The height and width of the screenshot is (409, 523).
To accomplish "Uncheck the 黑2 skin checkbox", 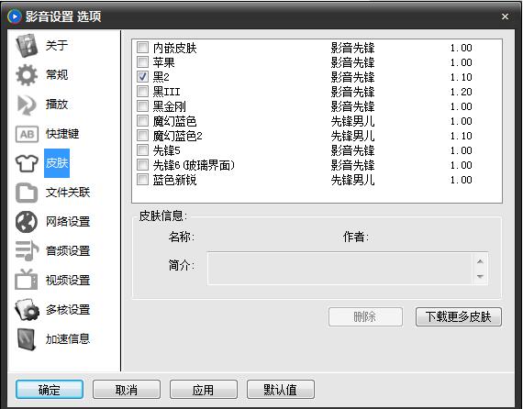I will [142, 77].
